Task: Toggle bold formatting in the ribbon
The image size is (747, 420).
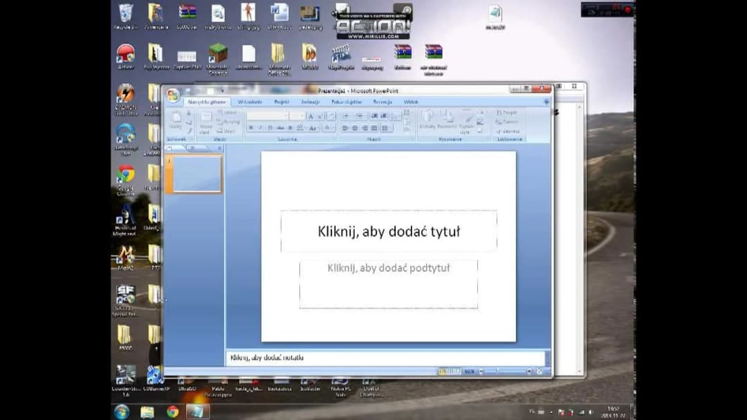Action: point(250,128)
